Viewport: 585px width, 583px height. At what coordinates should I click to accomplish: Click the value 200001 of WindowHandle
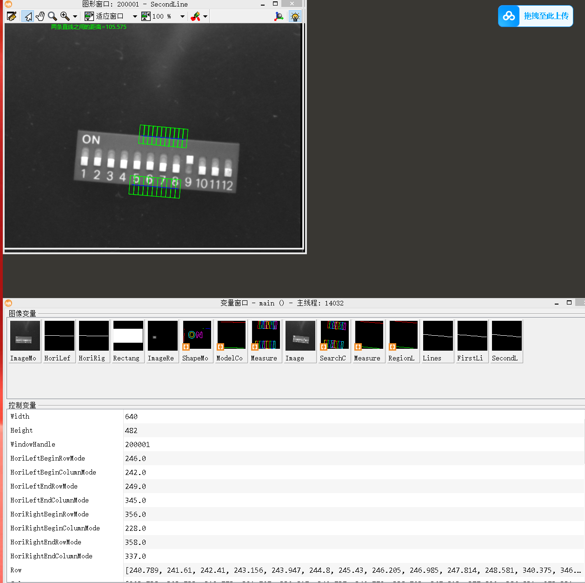[138, 444]
